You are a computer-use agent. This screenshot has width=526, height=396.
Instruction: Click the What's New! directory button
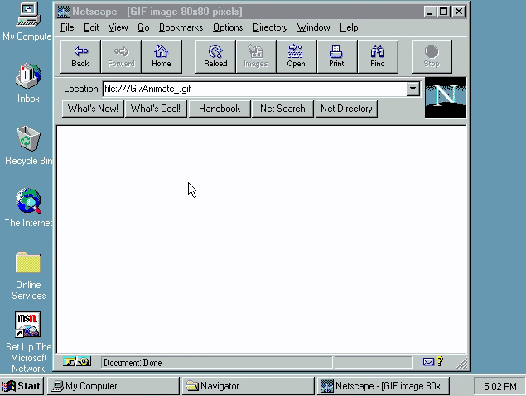click(x=93, y=109)
